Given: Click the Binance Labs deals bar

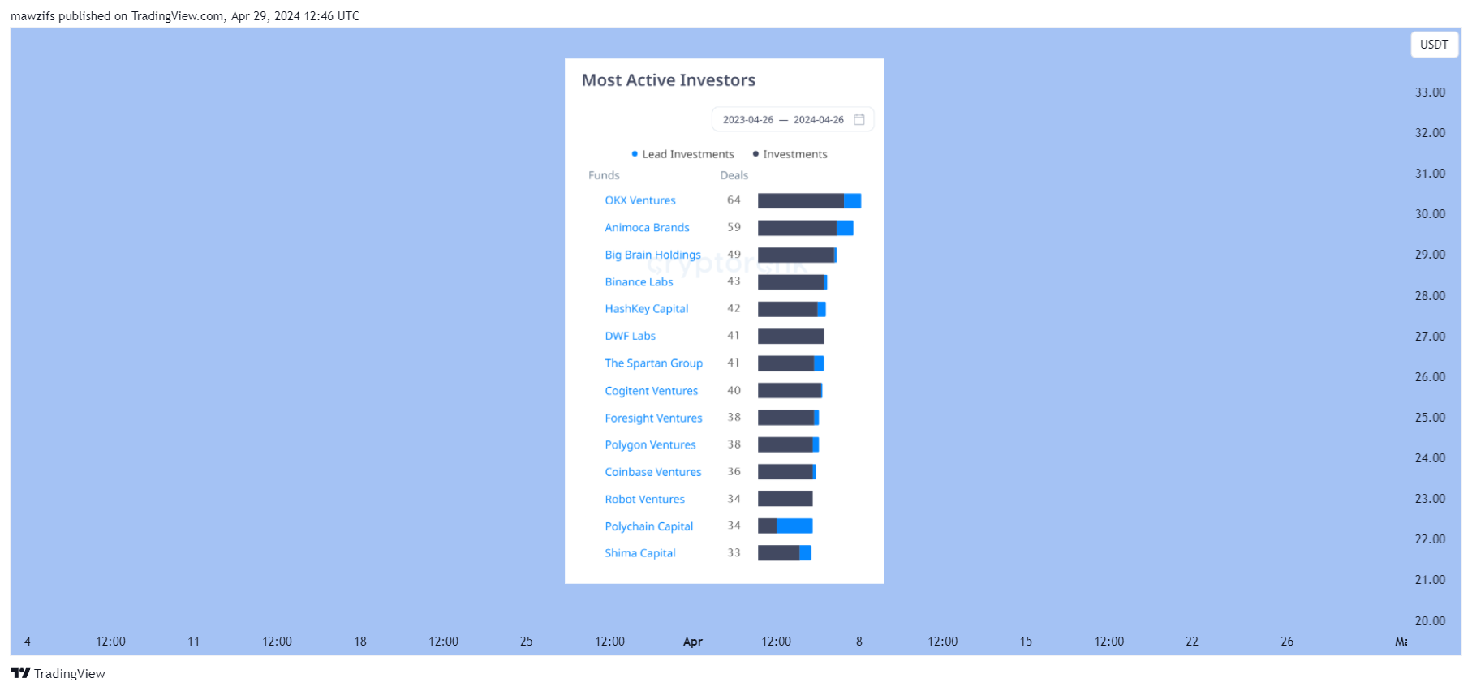Looking at the screenshot, I should [792, 282].
